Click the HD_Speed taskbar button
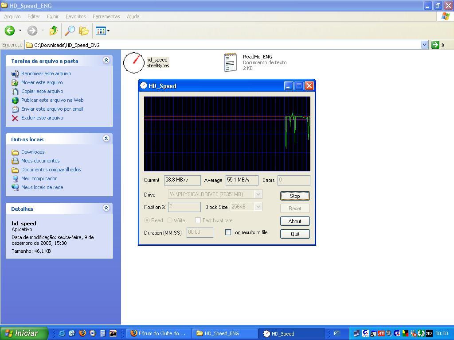Viewport: 454px width, 340px height. (292, 333)
